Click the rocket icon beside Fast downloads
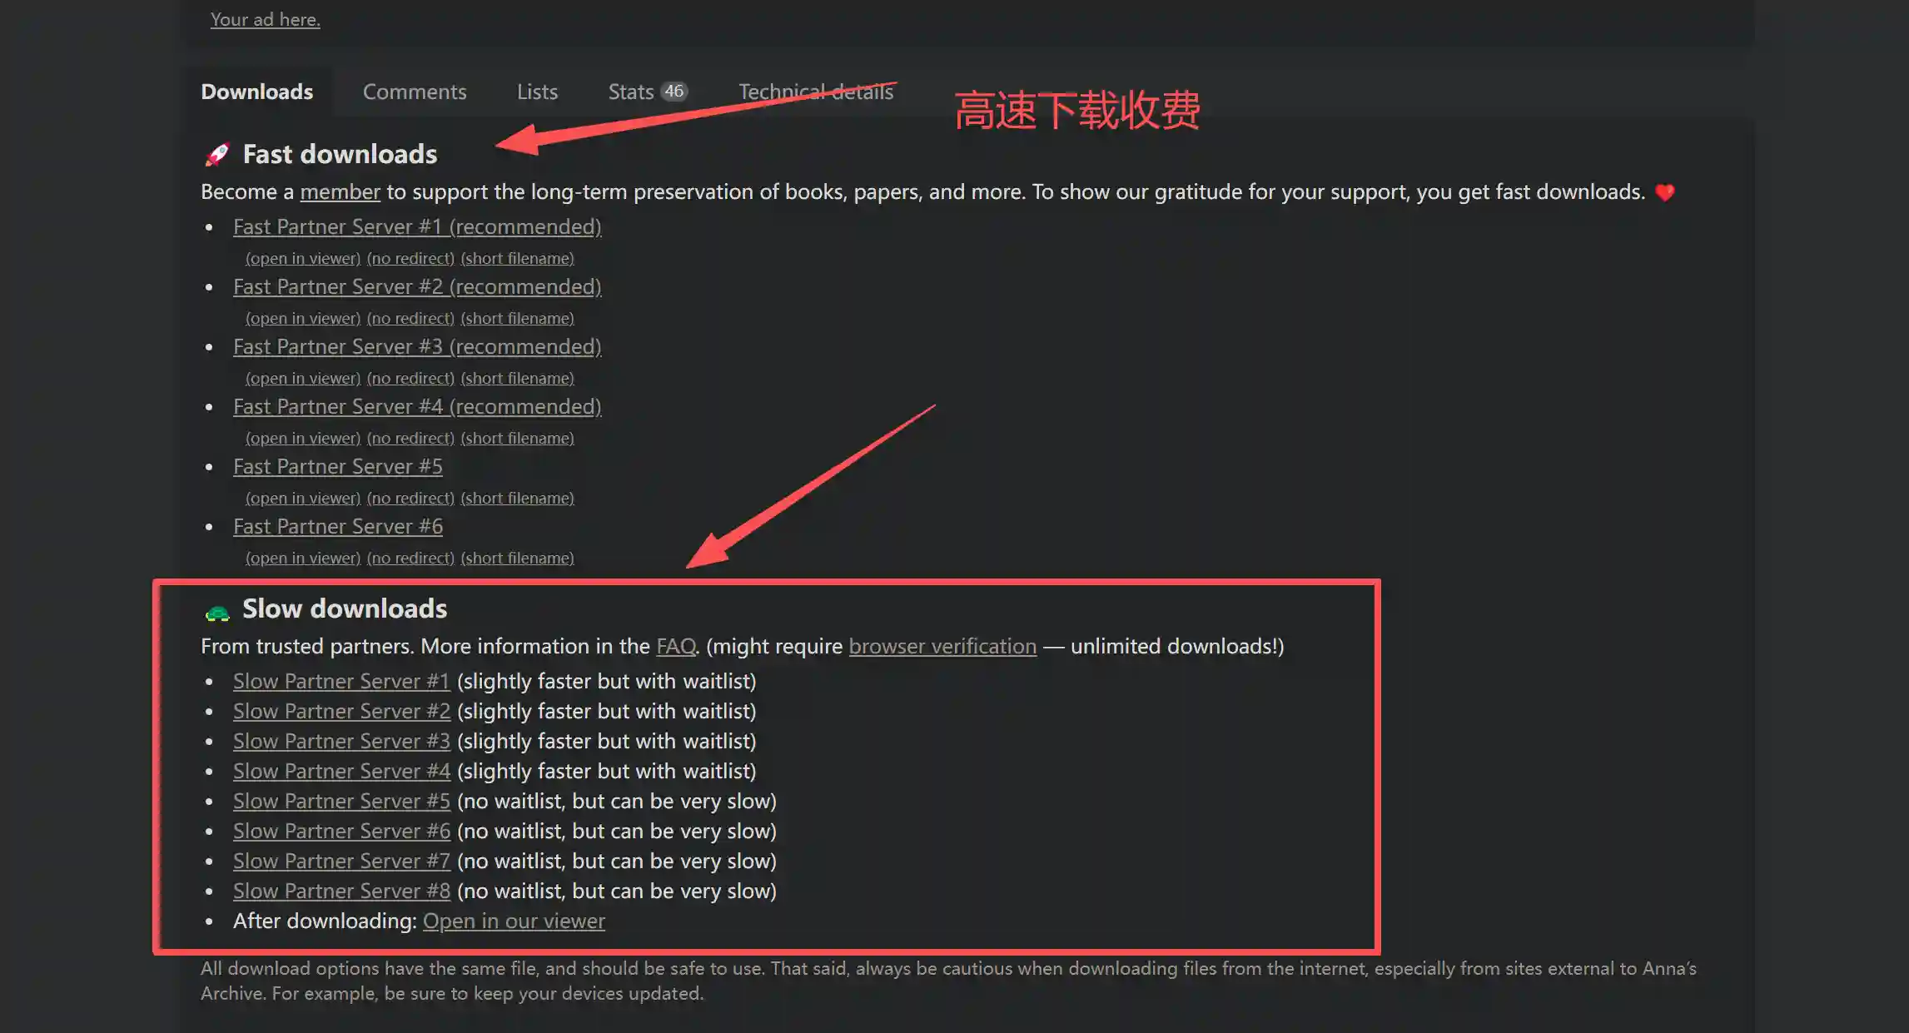Viewport: 1909px width, 1033px height. (x=217, y=154)
